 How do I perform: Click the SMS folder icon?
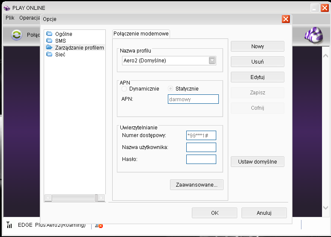click(x=49, y=41)
